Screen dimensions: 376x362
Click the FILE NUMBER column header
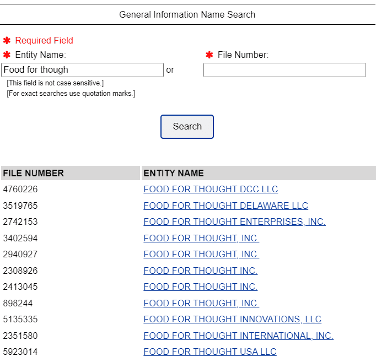coord(34,173)
